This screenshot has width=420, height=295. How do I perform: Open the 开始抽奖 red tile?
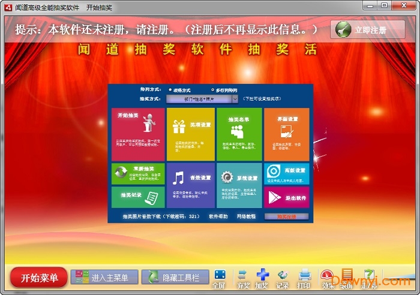click(138, 134)
